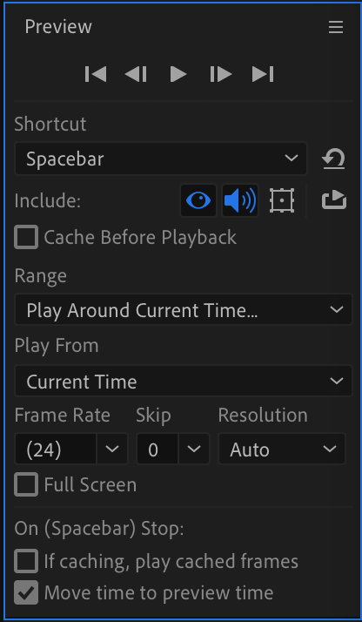The height and width of the screenshot is (622, 362).
Task: Uncheck Move time to preview time
Action: click(x=26, y=592)
